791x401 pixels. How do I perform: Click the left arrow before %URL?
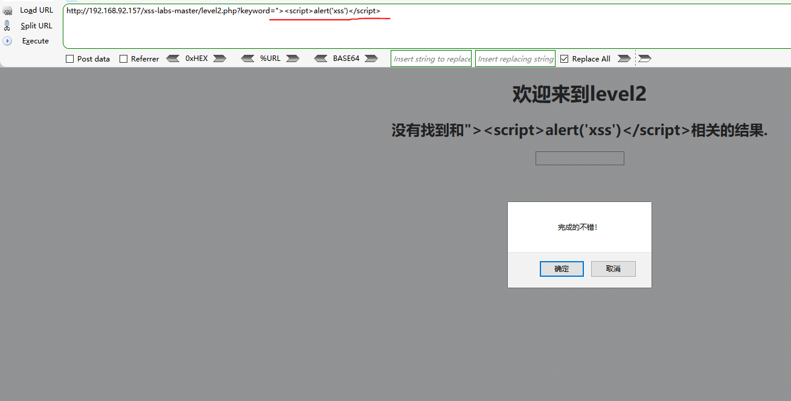pyautogui.click(x=248, y=58)
